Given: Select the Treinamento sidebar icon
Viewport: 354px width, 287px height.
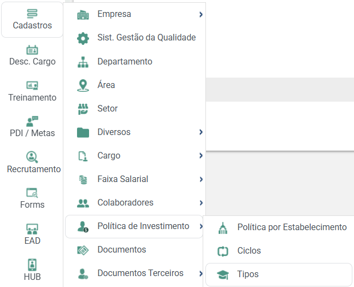Looking at the screenshot, I should pos(32,86).
